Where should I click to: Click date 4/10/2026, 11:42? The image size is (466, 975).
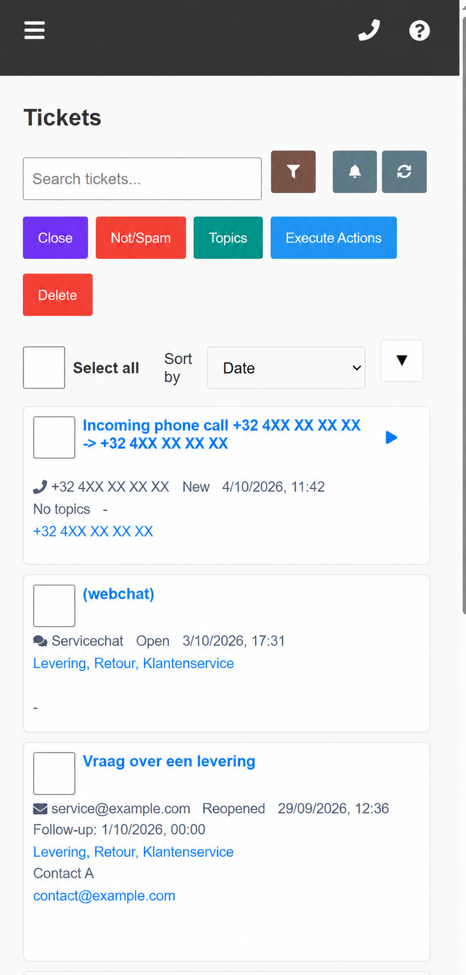(x=274, y=487)
